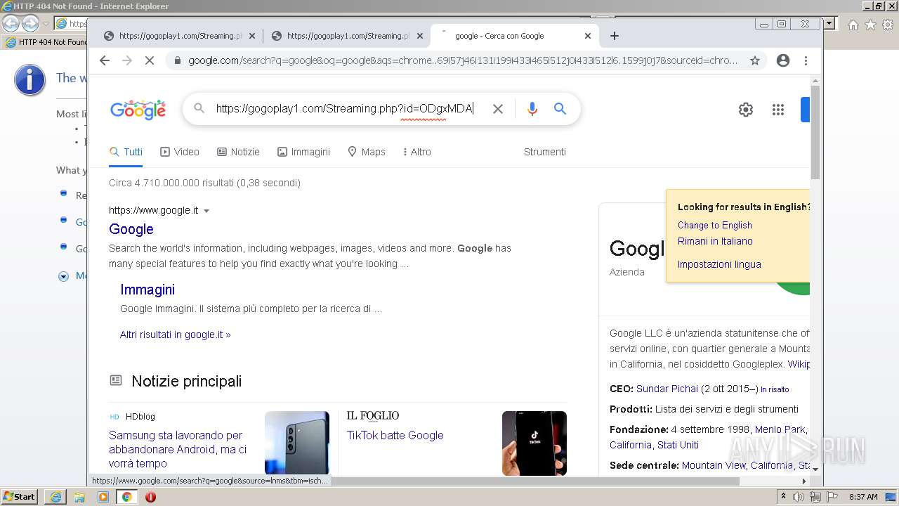Open Internet Explorer home icon
899x506 pixels.
(853, 25)
